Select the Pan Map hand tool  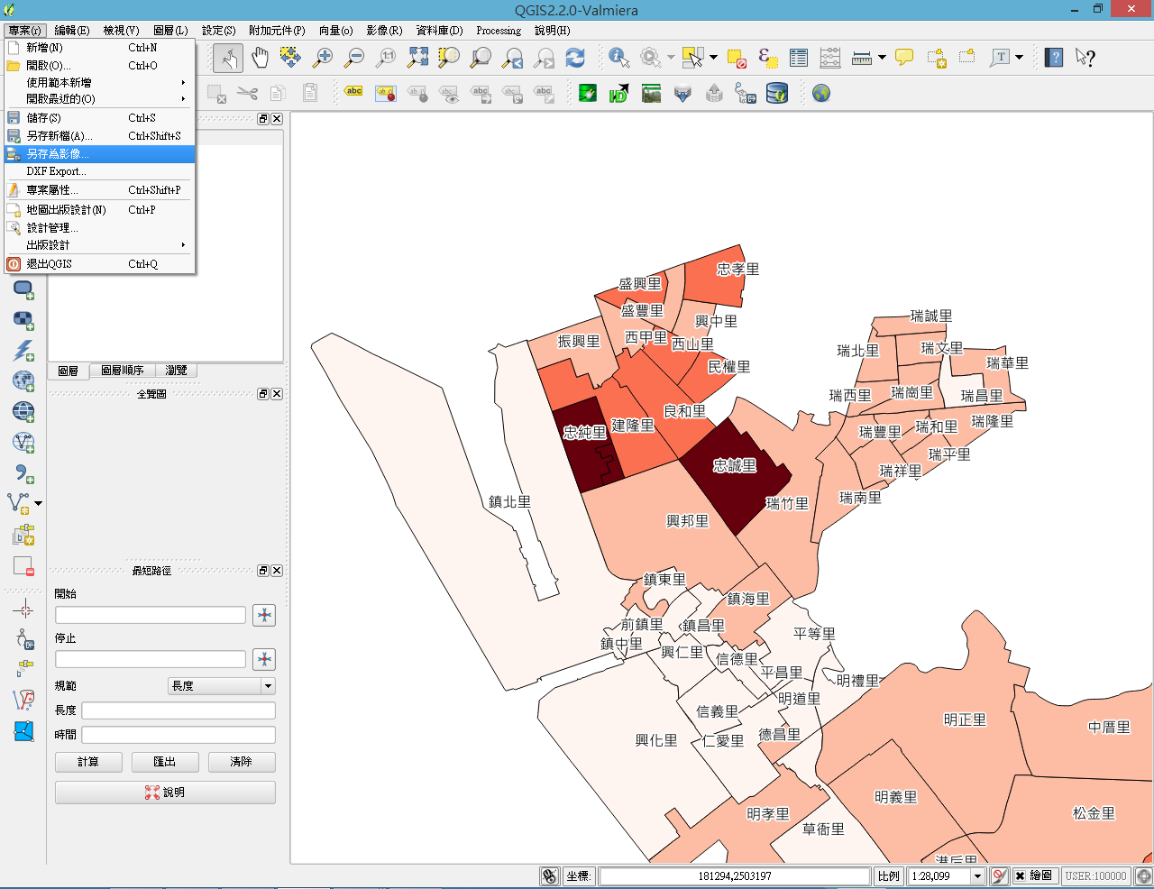(261, 58)
